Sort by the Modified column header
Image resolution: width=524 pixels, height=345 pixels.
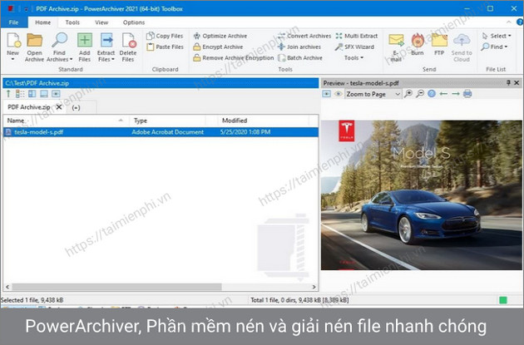pos(264,121)
